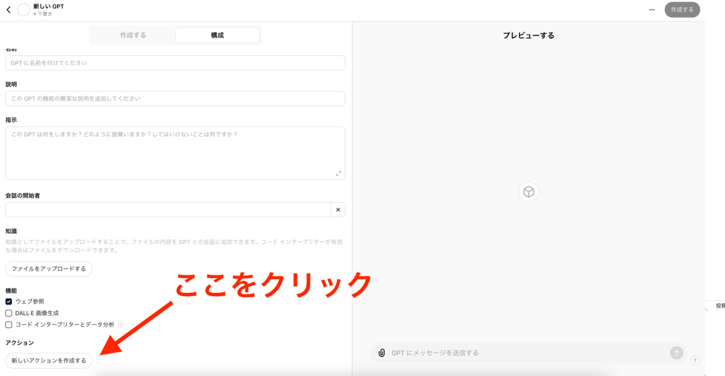Enable the DALL·E 画像生成 checkbox
725x376 pixels.
click(x=8, y=313)
